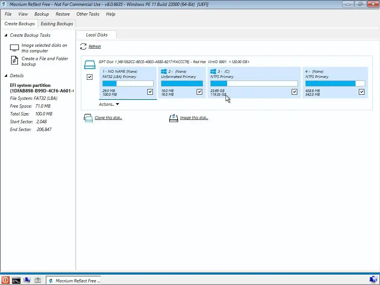Click the partition 3 (C:) usage bar
This screenshot has height=285, width=380.
254,83
